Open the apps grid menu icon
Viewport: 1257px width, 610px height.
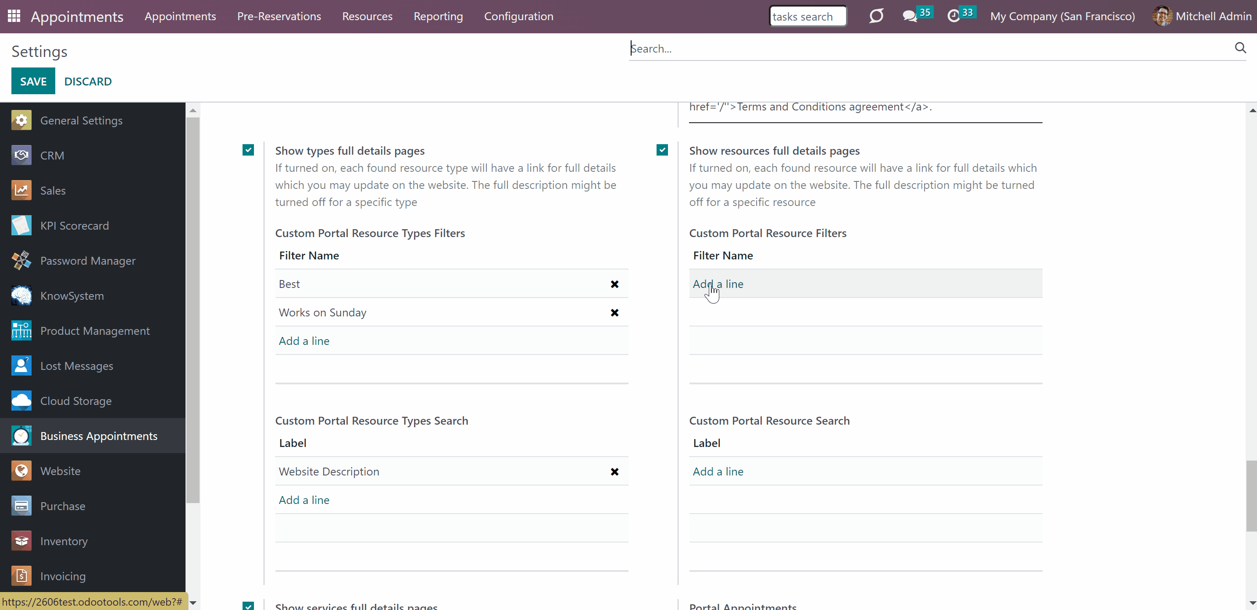[x=14, y=16]
